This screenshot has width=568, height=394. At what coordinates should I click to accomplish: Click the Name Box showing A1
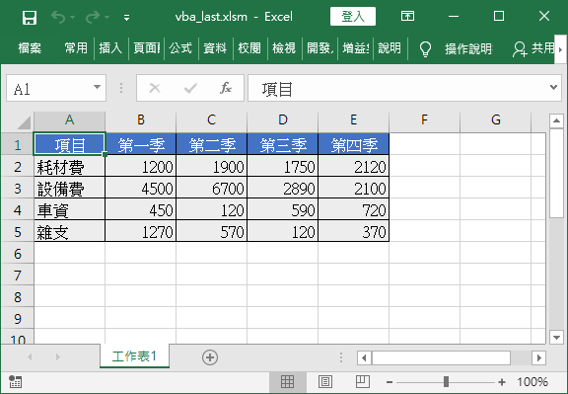49,88
